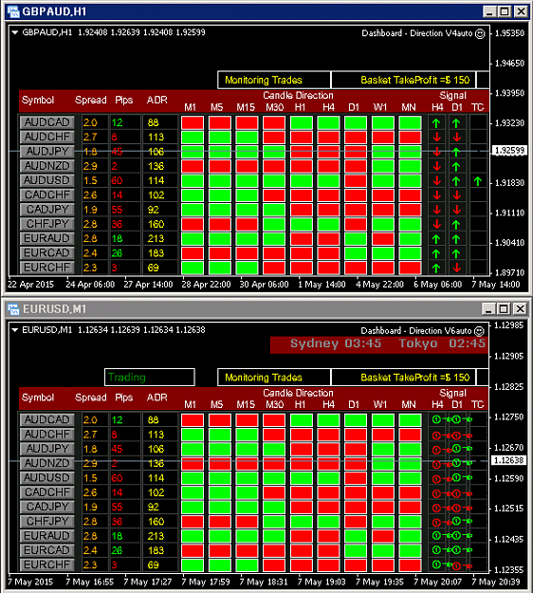Click AUDNZD H4 signal down arrow in GBPAUD window
Screen dimensions: 533x593
[437, 166]
